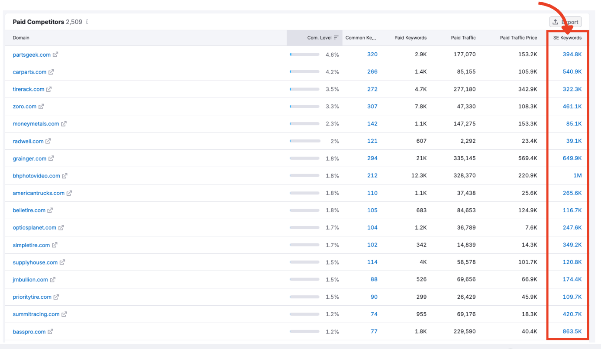Select the 540.9K SE Keywords link for carparts.com

point(572,71)
